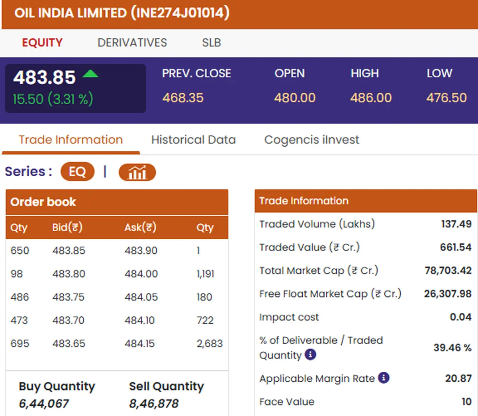Click the Sell Quantity label
478x416 pixels.
pos(167,386)
